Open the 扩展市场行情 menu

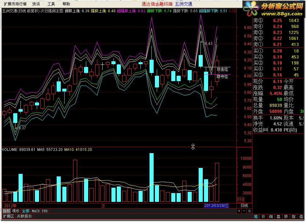click(15, 4)
